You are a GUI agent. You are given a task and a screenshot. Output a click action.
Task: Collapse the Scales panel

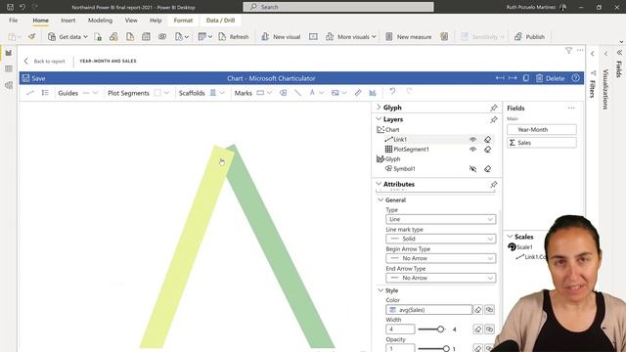tap(510, 237)
